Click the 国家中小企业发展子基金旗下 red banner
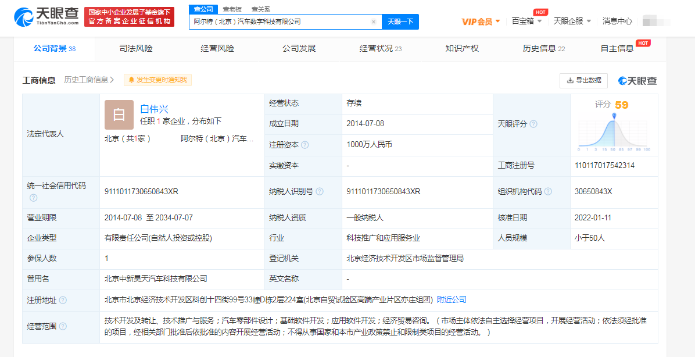 [x=130, y=17]
